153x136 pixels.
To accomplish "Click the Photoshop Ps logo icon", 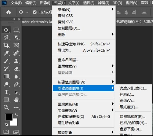I will tap(4, 3).
